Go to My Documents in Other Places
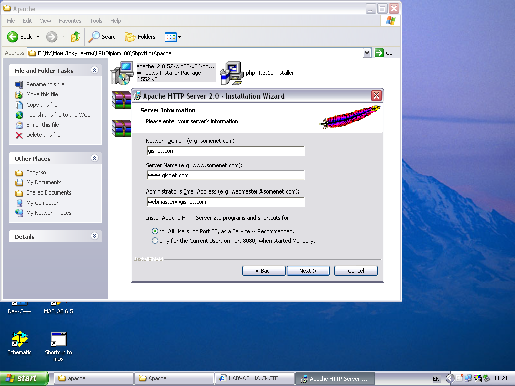Viewport: 515px width, 386px height. (44, 182)
